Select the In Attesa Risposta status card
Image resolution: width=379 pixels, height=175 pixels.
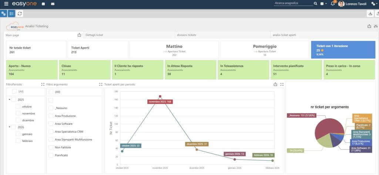[x=190, y=70]
